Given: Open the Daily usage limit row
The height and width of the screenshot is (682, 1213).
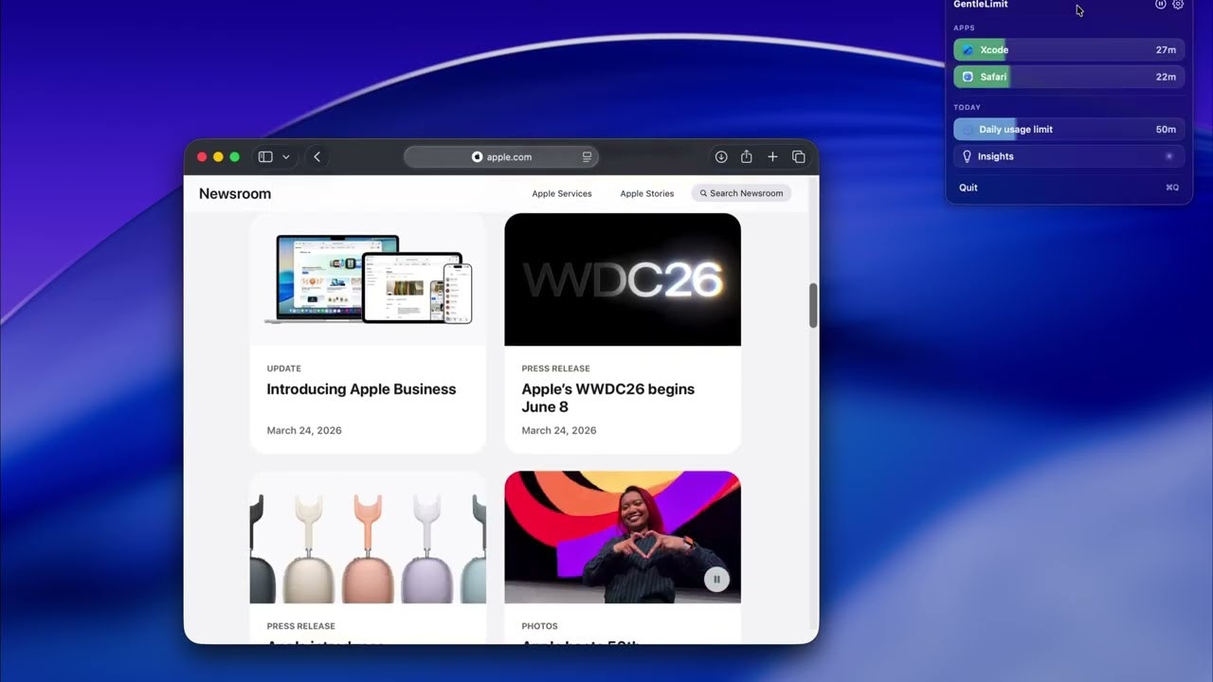Looking at the screenshot, I should click(1069, 130).
